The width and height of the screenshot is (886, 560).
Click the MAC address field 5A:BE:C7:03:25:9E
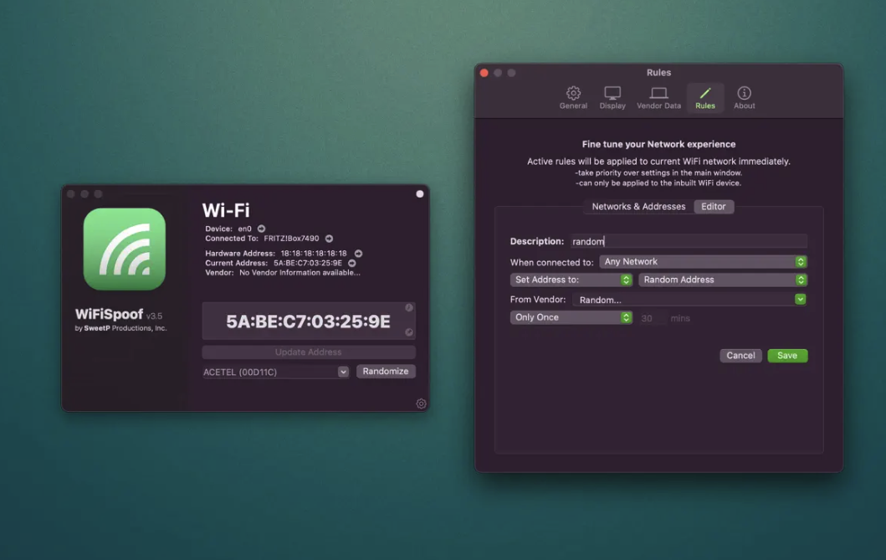[x=309, y=321]
